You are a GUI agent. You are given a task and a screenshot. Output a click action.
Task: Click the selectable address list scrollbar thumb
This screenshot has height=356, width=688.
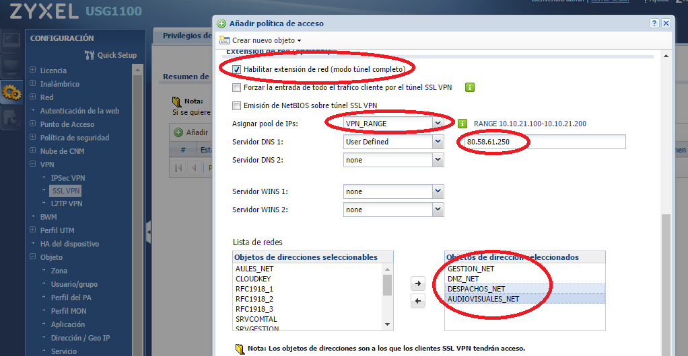pos(387,285)
